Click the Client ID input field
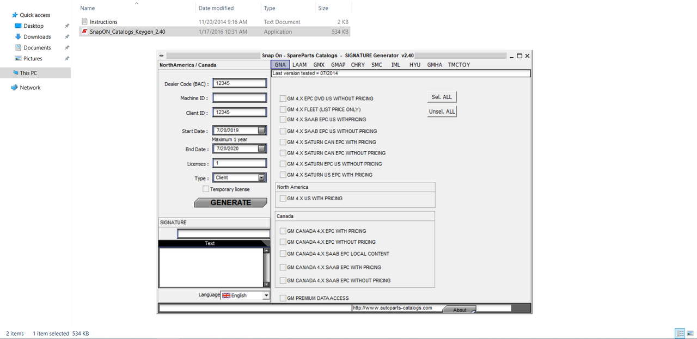Viewport: 697px width, 339px height. [x=240, y=112]
